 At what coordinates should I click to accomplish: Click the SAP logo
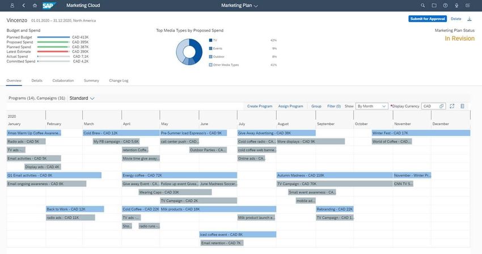coord(49,6)
